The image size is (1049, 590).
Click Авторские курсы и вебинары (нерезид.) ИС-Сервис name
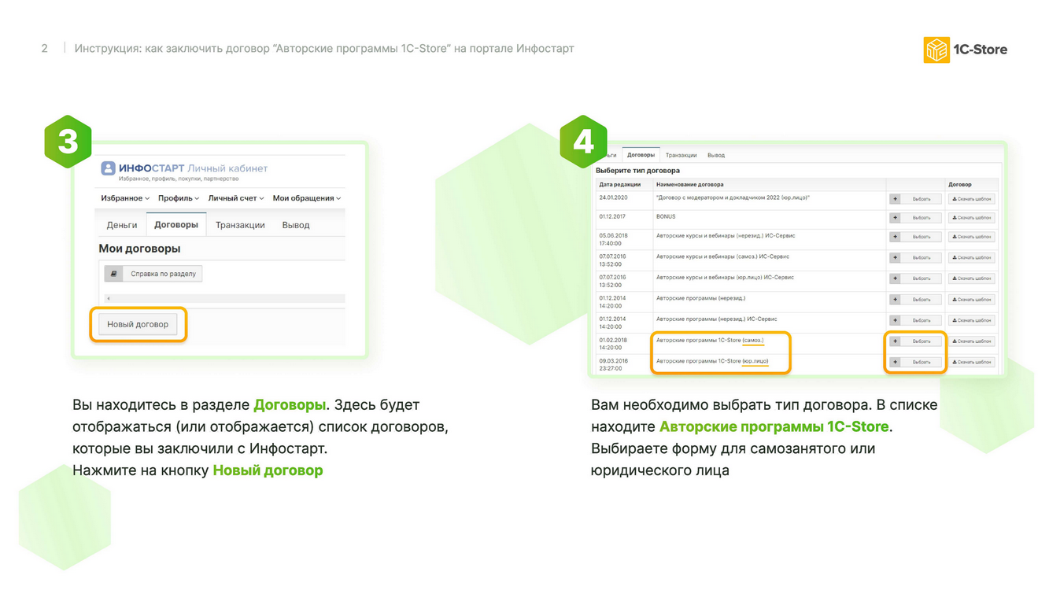(726, 235)
